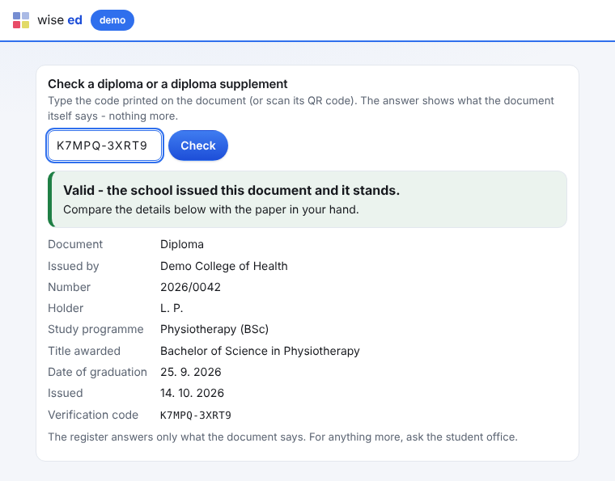Focus the verification code input field

point(104,146)
